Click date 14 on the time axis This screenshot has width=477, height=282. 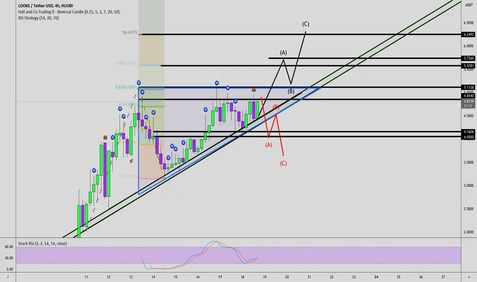click(153, 277)
